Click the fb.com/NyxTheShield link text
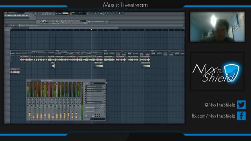The width and height of the screenshot is (251, 141). coord(214,116)
